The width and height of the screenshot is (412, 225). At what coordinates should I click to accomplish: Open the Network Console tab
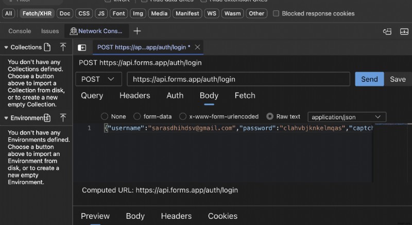coord(96,31)
